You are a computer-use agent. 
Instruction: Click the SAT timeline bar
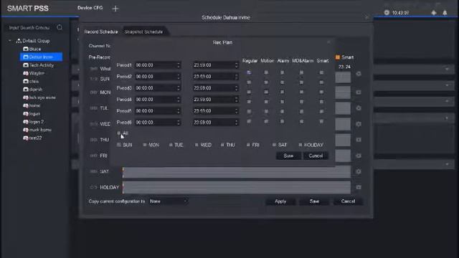pos(237,172)
